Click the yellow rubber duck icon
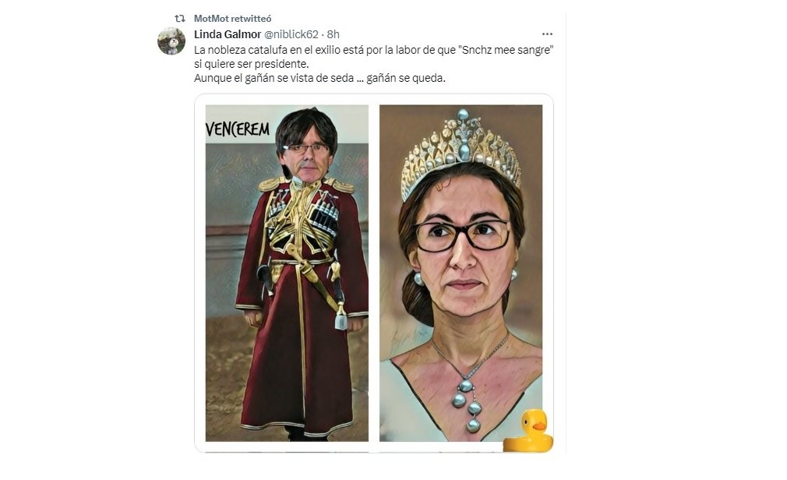This screenshot has width=787, height=480. click(528, 430)
